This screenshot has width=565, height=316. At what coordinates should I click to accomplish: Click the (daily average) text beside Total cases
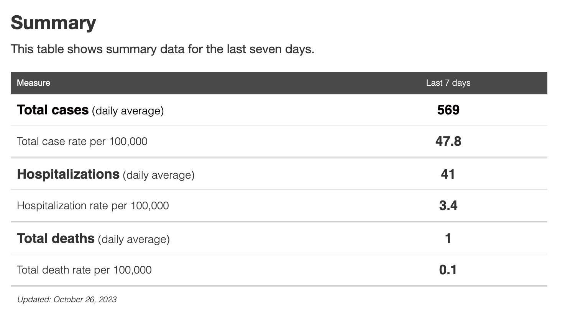[128, 111]
